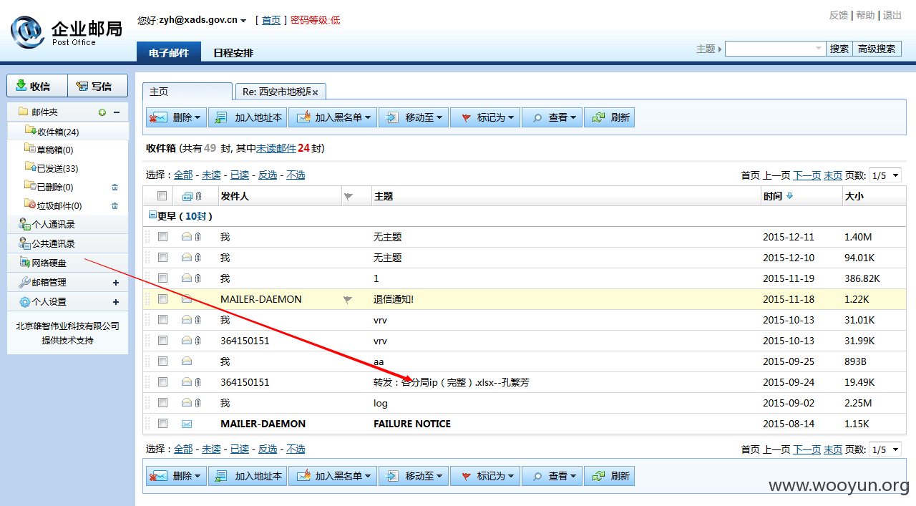Screen dimensions: 916x506
Task: Open 个人通讯录 personal contacts
Action: tap(53, 225)
